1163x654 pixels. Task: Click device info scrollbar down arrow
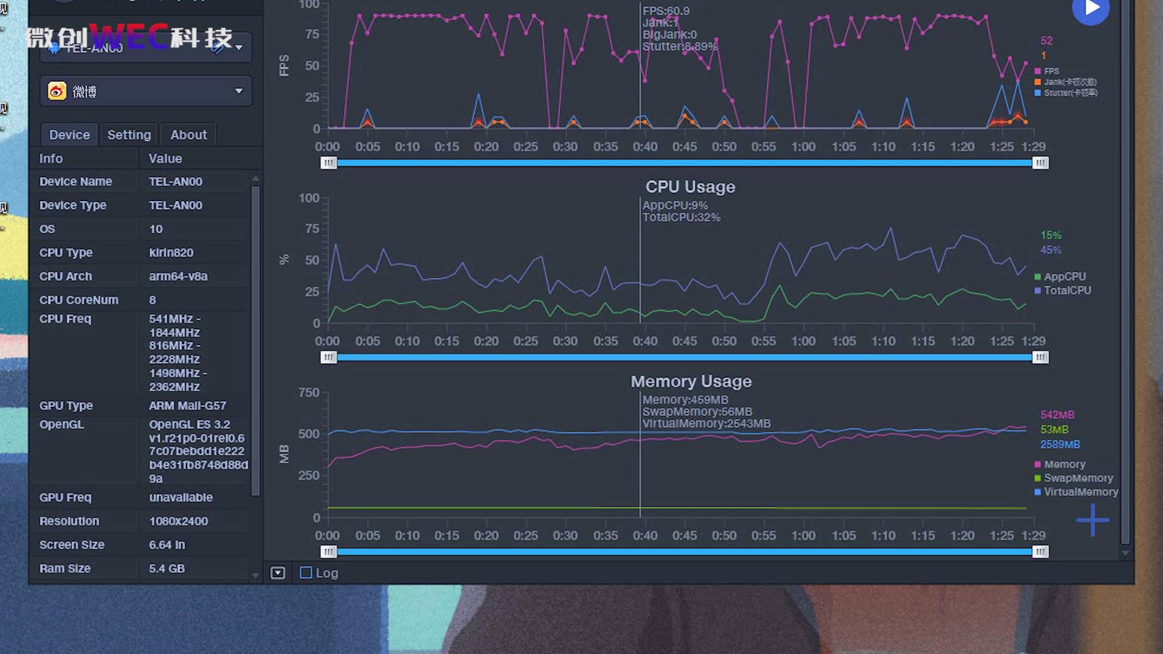(256, 575)
